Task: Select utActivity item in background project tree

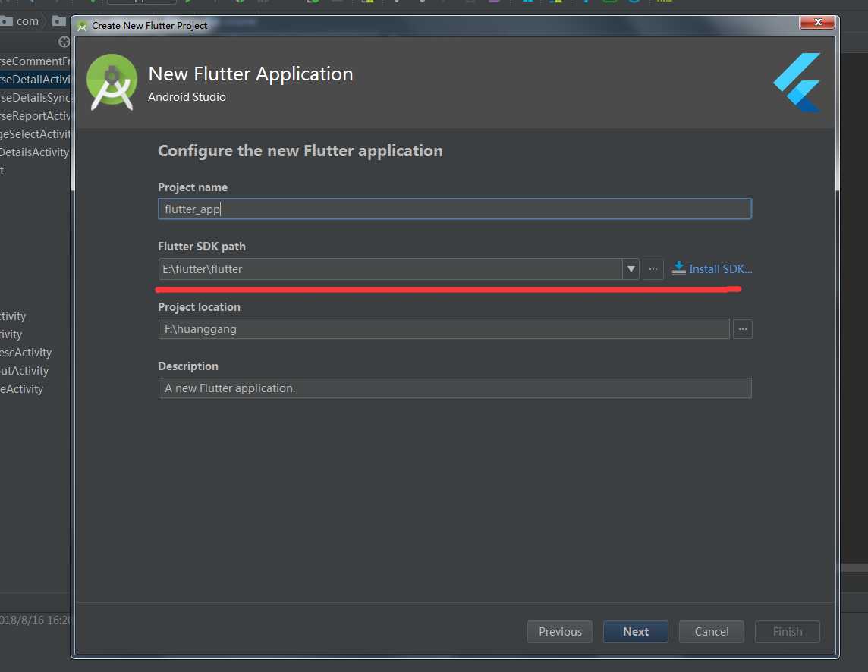Action: point(24,371)
